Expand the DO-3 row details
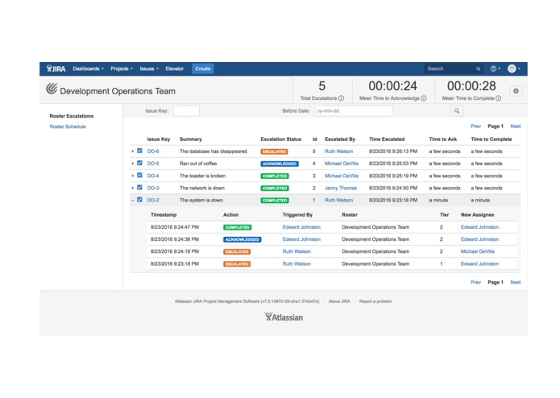 [132, 188]
